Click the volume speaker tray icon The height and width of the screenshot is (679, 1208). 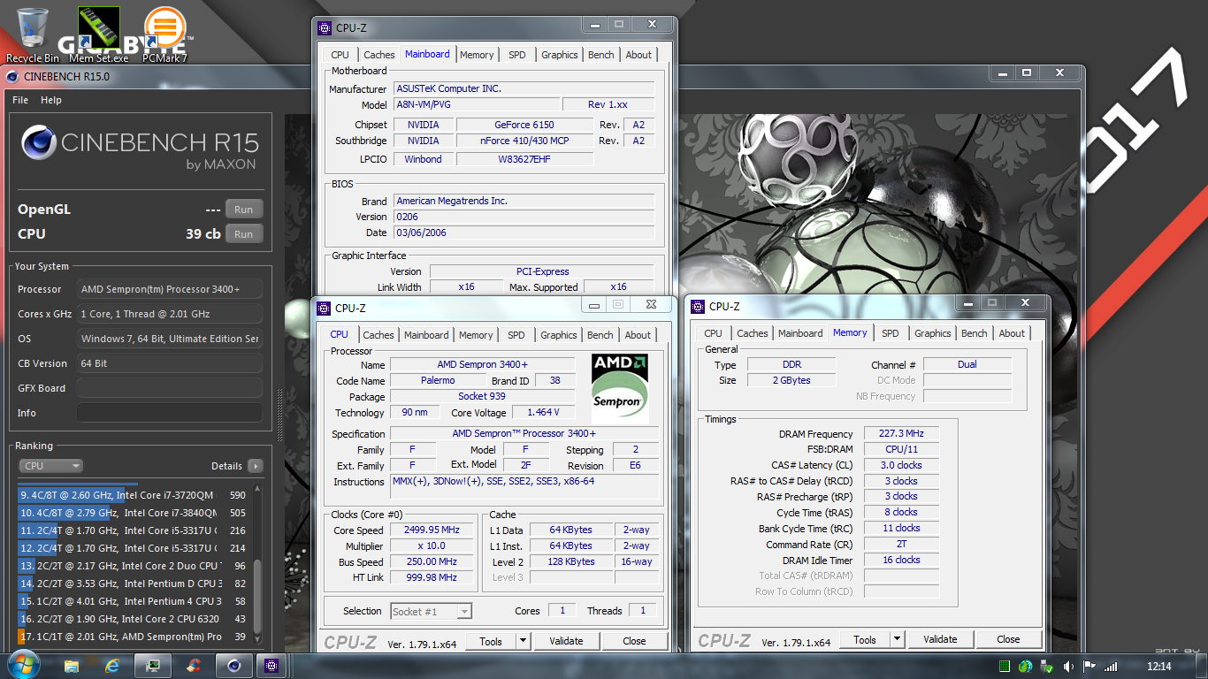coord(1068,666)
